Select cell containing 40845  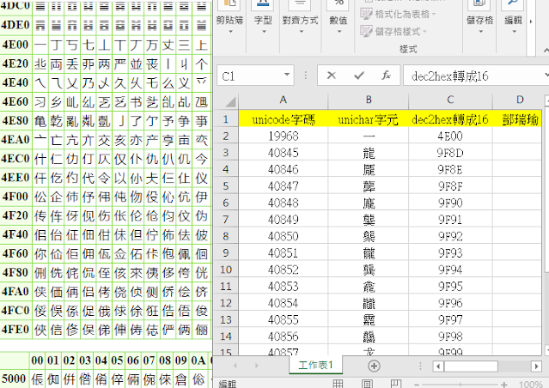[x=284, y=153]
